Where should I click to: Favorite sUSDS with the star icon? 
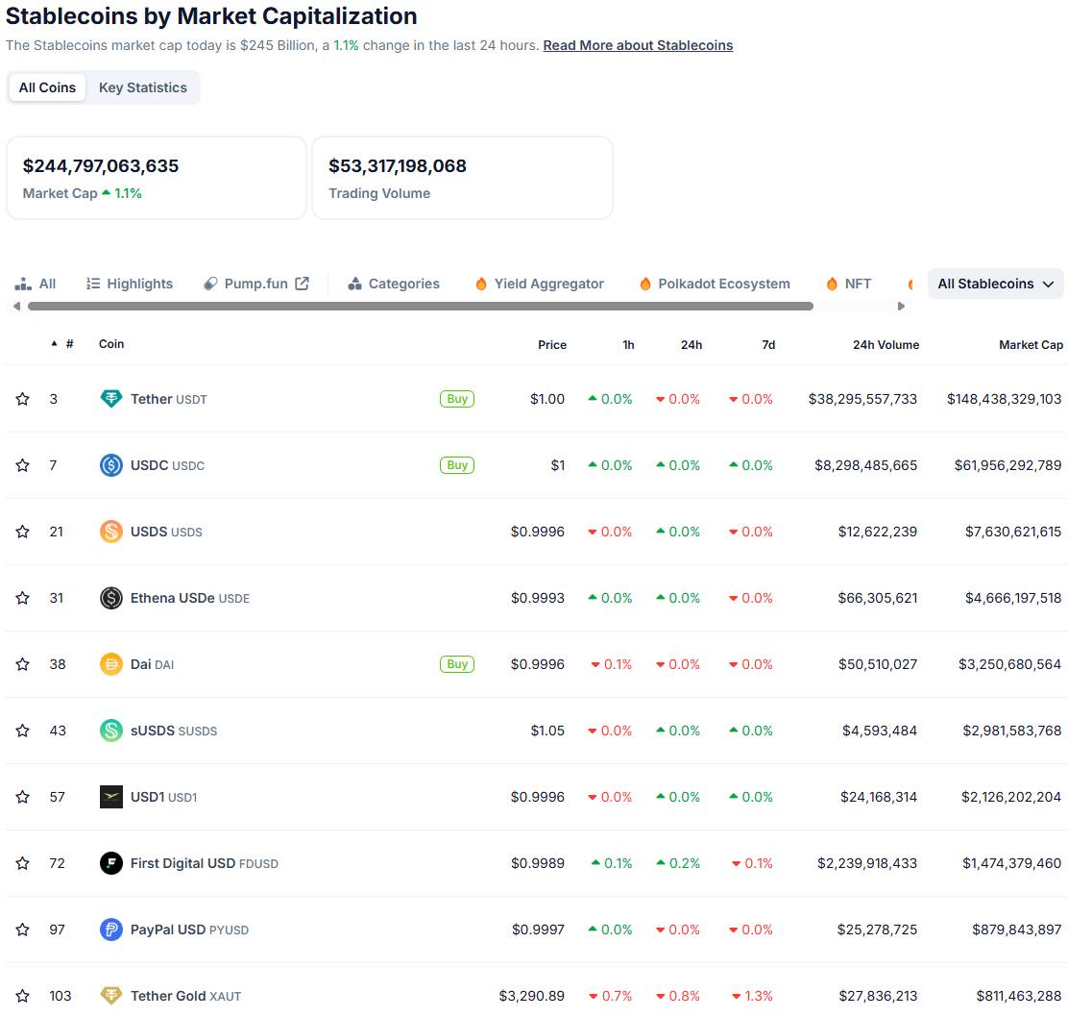[22, 730]
